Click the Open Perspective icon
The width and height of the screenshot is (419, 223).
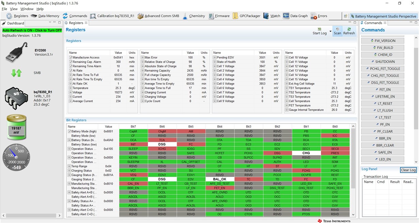[x=345, y=16]
